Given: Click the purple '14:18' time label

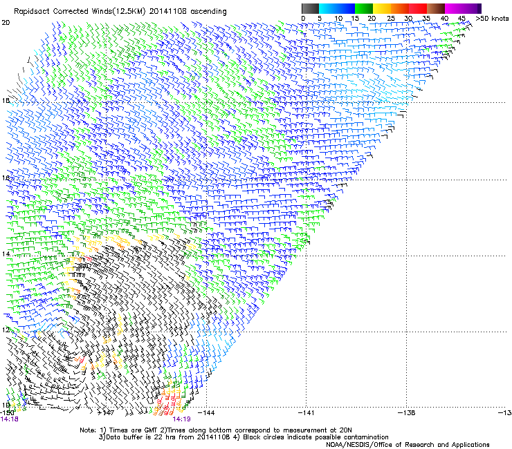Looking at the screenshot, I should 10,419.
